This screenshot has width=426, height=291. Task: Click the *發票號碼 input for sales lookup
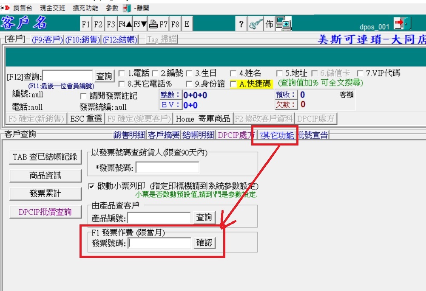point(168,168)
